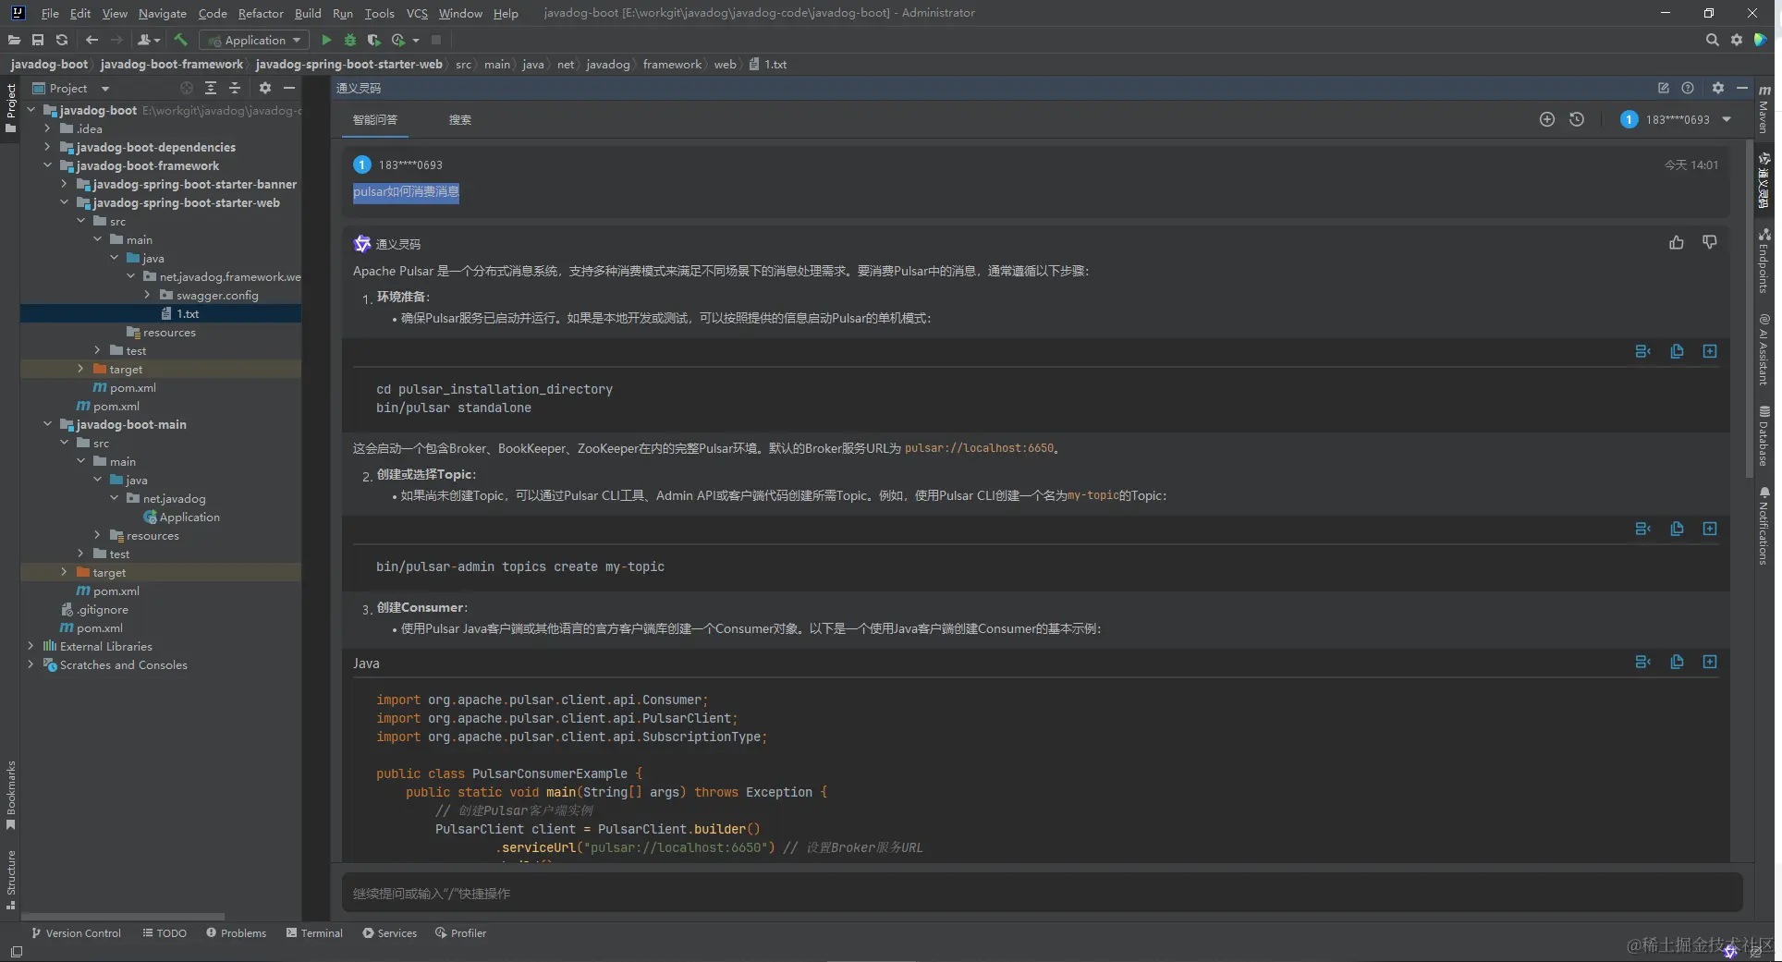The width and height of the screenshot is (1782, 962).
Task: Click the Save All disk icon
Action: point(38,40)
